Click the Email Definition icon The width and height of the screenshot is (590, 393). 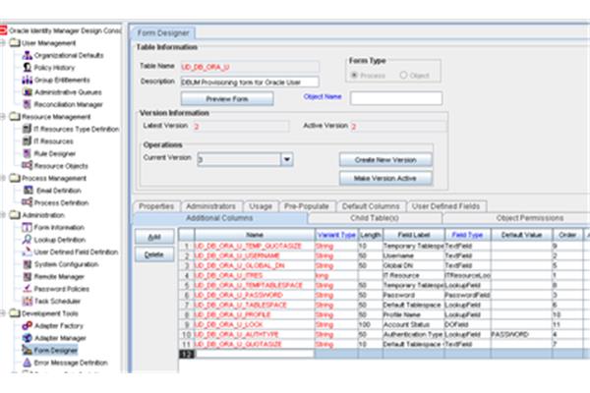tap(29, 191)
